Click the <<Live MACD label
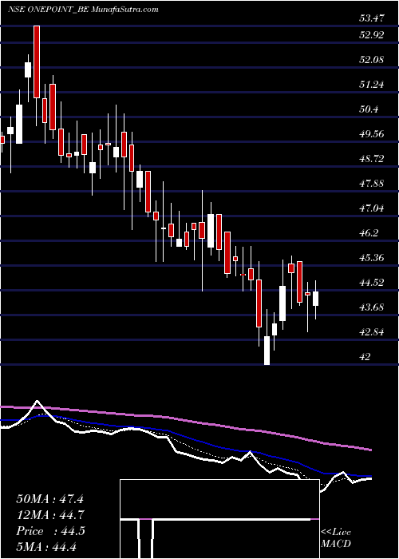Viewport: 399px width, 559px height. tap(336, 539)
